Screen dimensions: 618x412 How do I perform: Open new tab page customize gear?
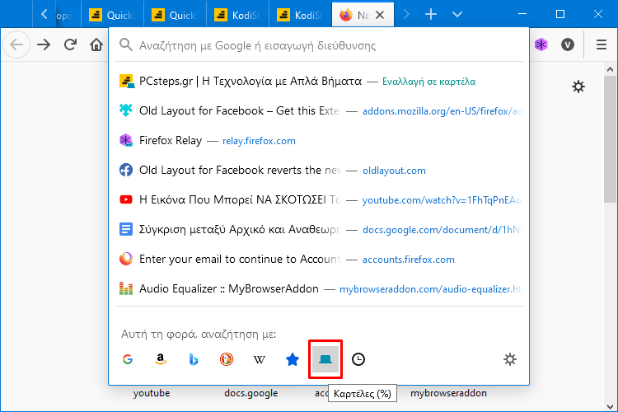pos(578,87)
